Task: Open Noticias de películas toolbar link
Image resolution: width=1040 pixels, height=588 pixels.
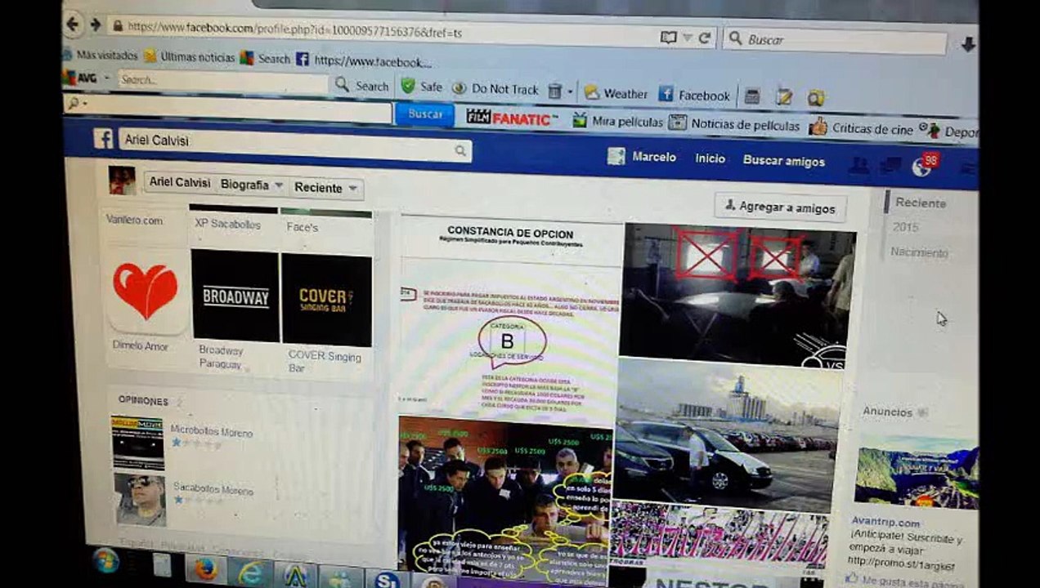Action: pyautogui.click(x=735, y=124)
